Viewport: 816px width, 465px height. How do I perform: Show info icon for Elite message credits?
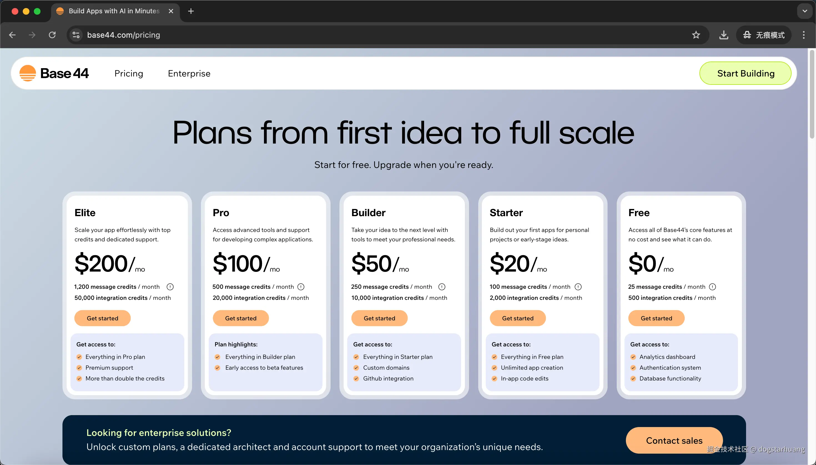pyautogui.click(x=170, y=287)
